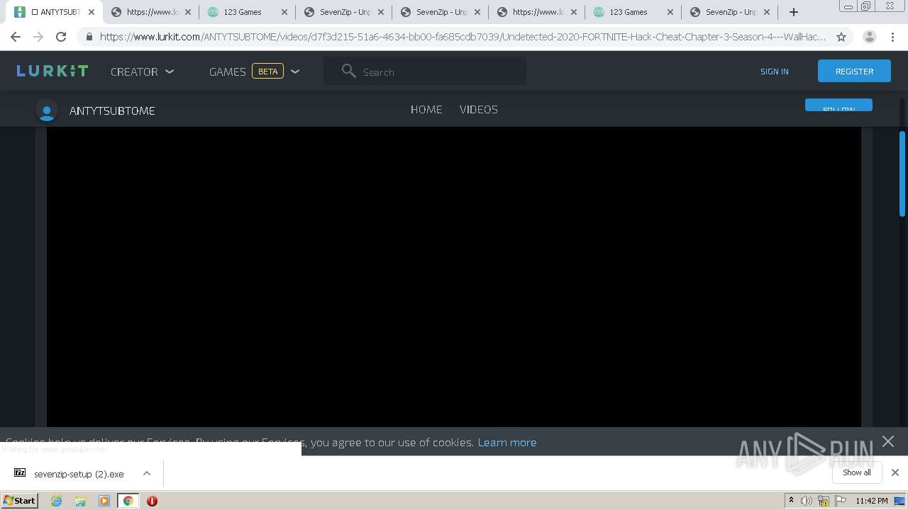Click the Chrome taskbar icon
908x510 pixels.
tap(128, 501)
